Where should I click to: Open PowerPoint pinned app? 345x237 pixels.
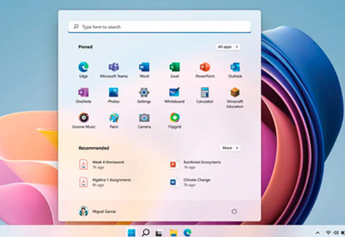205,70
